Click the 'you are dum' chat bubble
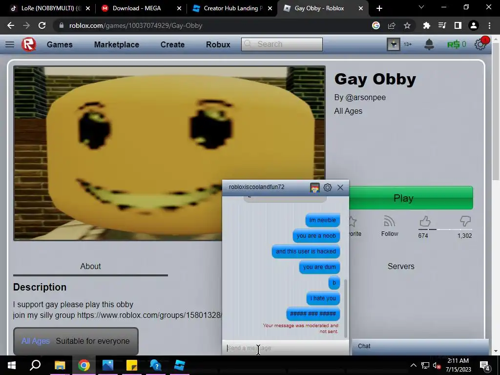The width and height of the screenshot is (500, 375). click(319, 267)
